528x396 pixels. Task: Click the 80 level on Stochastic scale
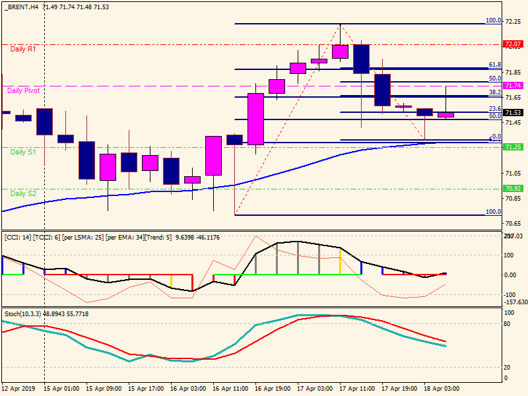[x=509, y=324]
